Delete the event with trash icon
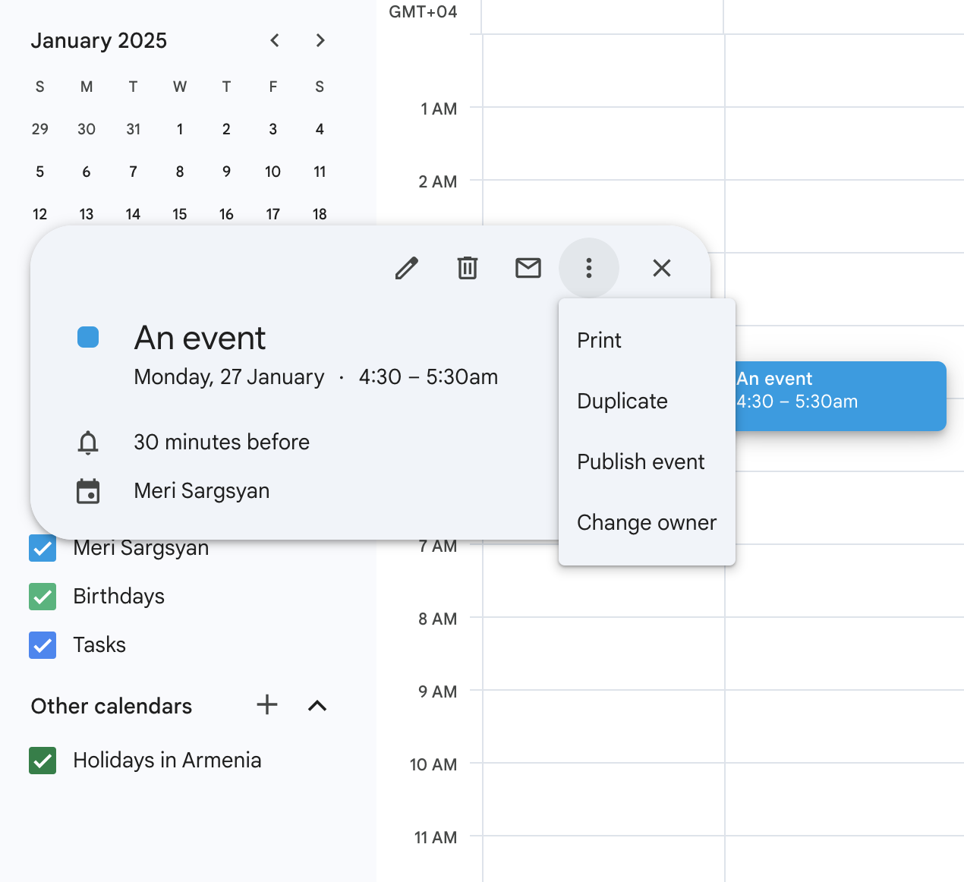The width and height of the screenshot is (964, 882). pos(468,268)
